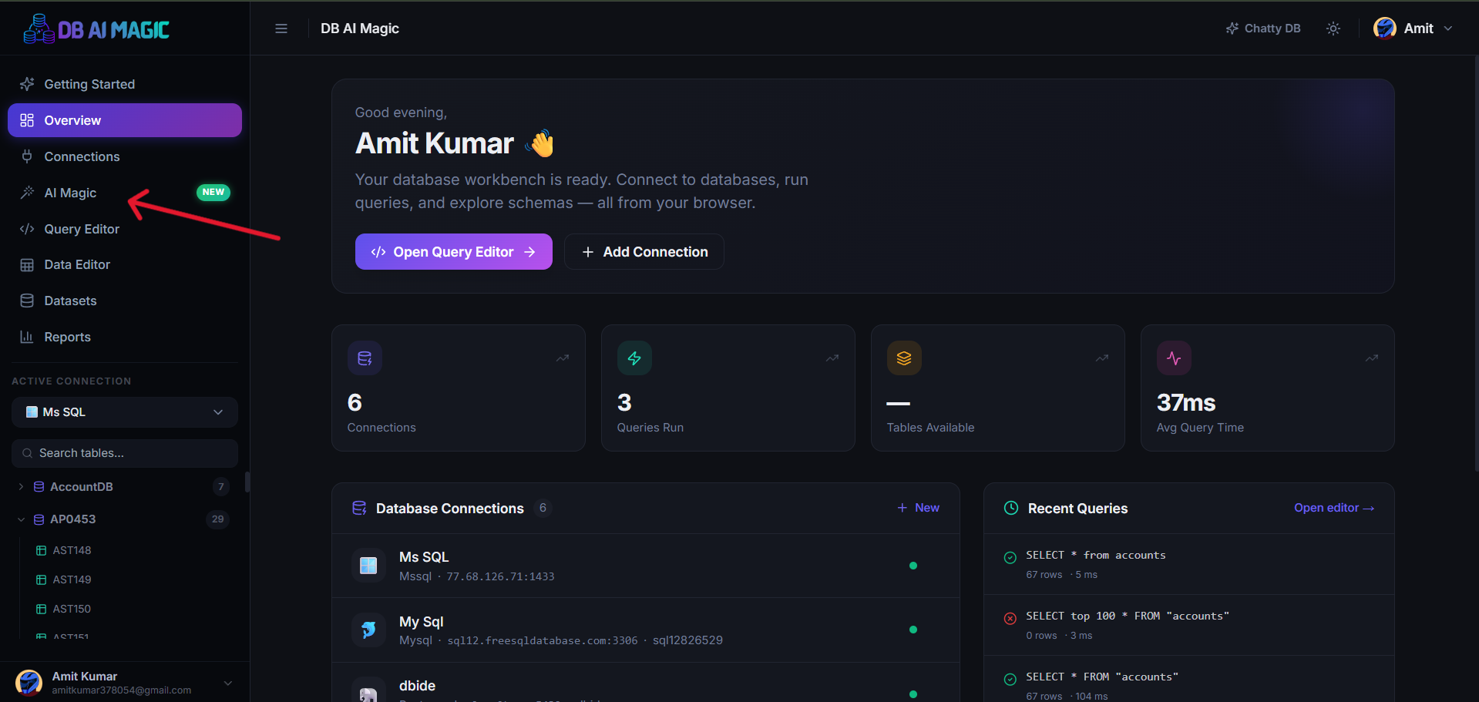Click the Tables Available layers icon
Viewport: 1479px width, 702px height.
pyautogui.click(x=904, y=358)
